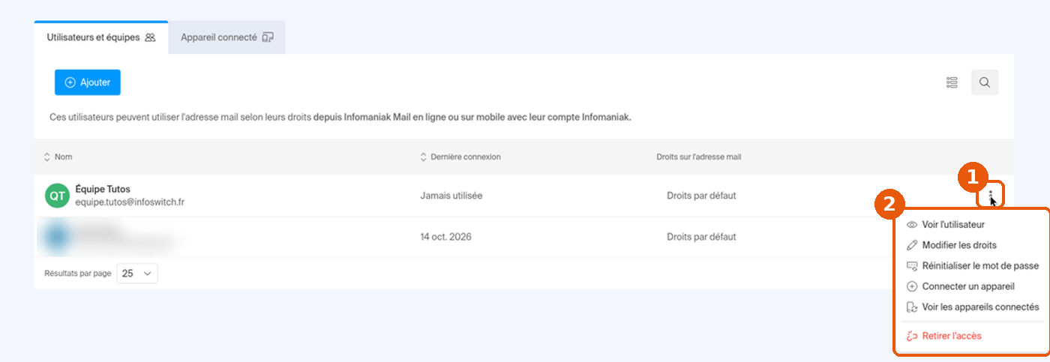Image resolution: width=1050 pixels, height=362 pixels.
Task: Click the devices icon beside Voir les appareils
Action: click(912, 307)
